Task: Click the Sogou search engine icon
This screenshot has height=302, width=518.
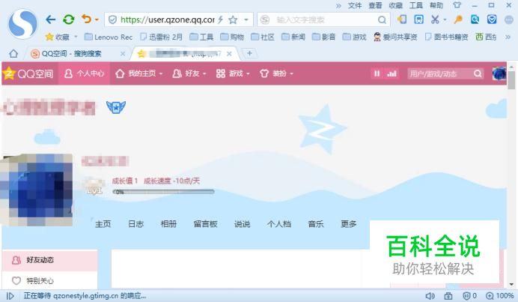Action: tap(265, 19)
